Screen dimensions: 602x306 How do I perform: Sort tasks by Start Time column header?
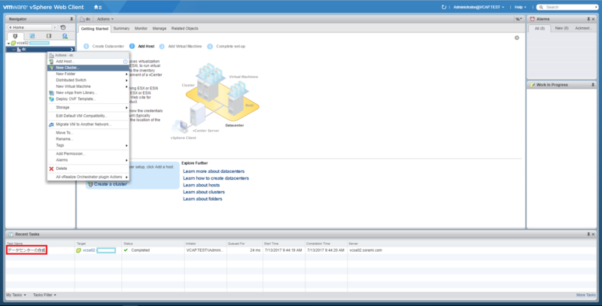tap(271, 244)
